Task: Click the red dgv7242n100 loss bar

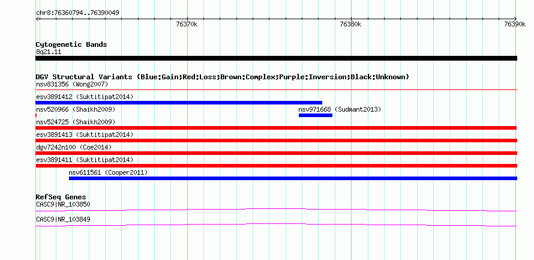Action: pyautogui.click(x=276, y=153)
